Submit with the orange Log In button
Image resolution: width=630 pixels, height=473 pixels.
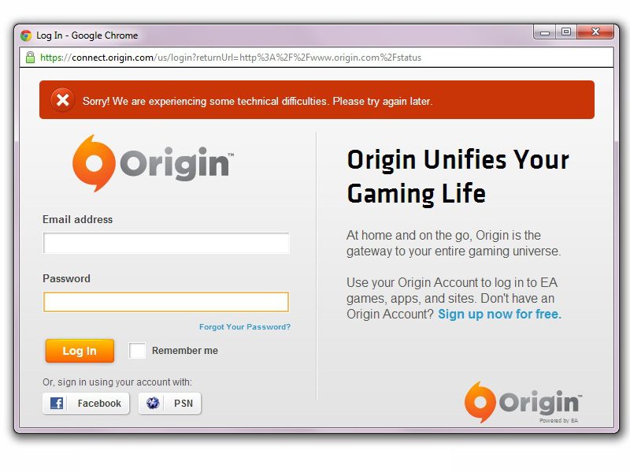point(80,351)
